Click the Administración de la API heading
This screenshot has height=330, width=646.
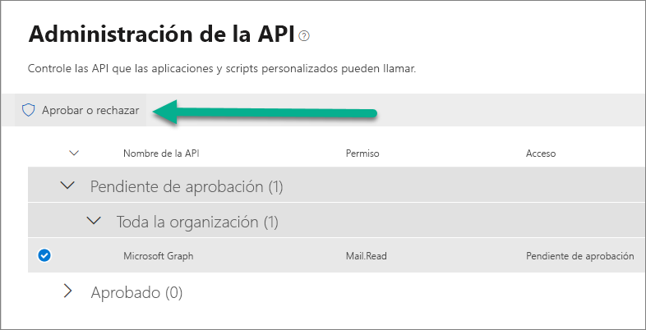(162, 34)
